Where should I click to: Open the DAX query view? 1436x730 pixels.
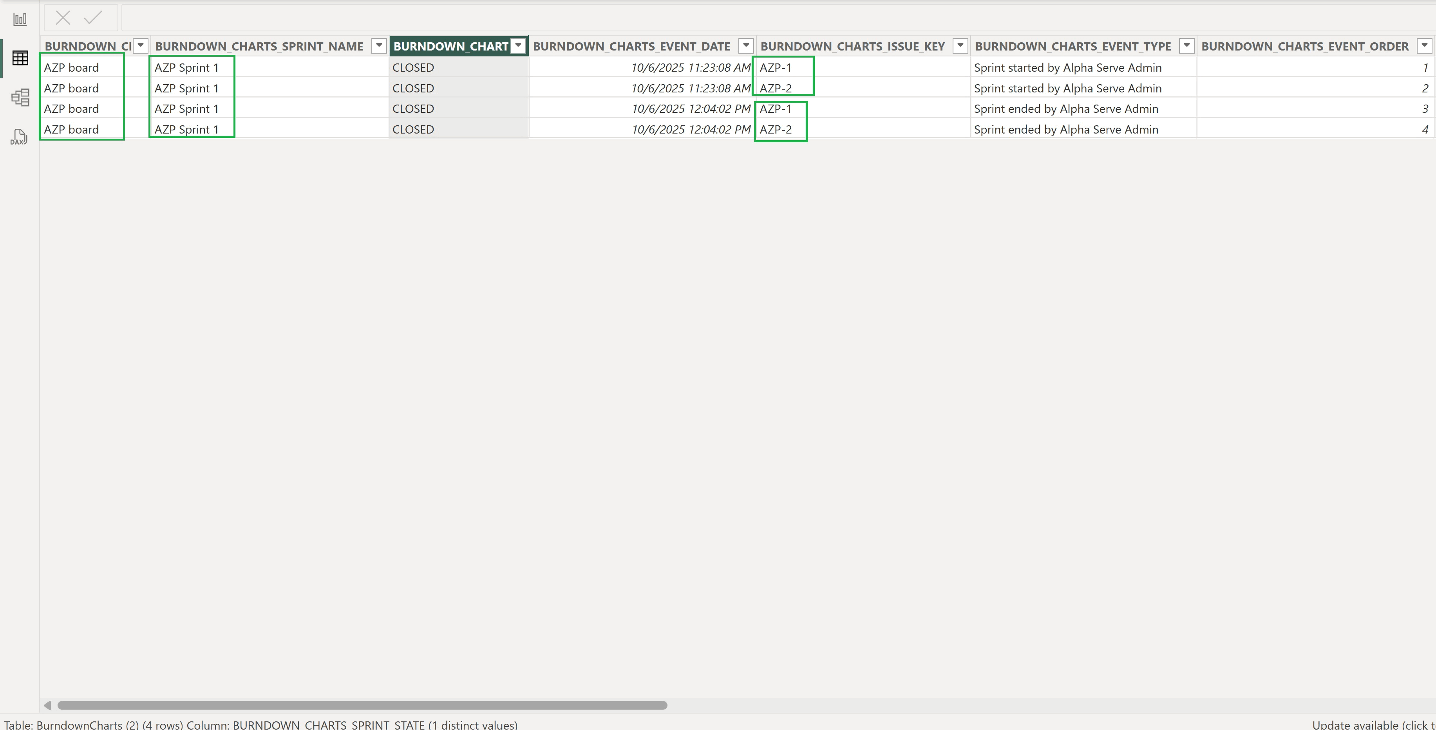click(20, 137)
